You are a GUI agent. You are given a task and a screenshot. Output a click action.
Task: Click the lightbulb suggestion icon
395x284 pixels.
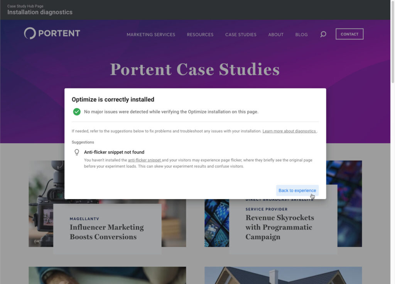77,152
